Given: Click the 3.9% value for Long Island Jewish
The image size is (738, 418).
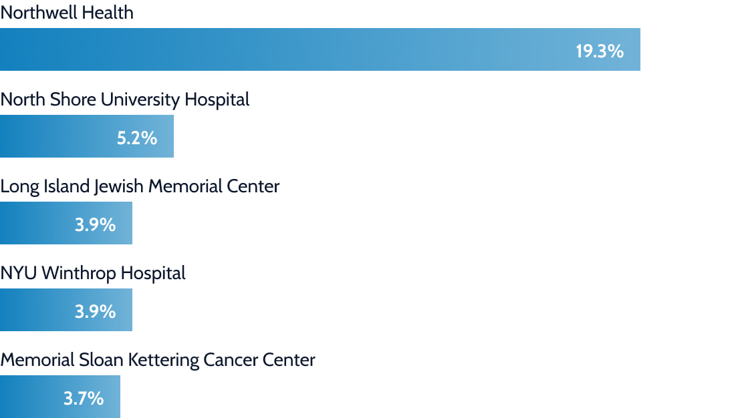Looking at the screenshot, I should [x=95, y=225].
